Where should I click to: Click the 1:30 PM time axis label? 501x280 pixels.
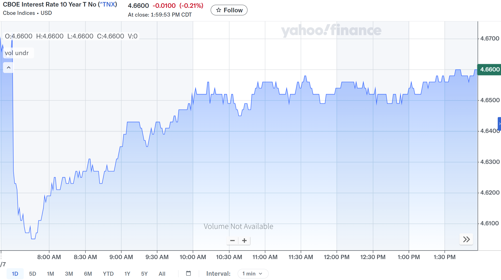point(445,257)
